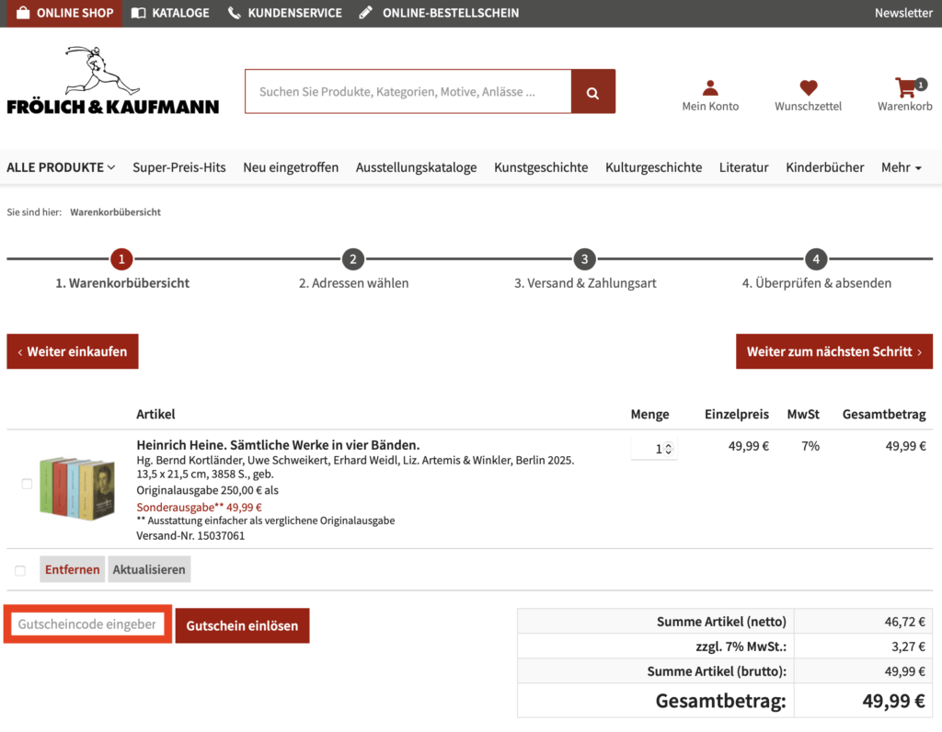Tick the select-all checkbox beside Entfernen
The image size is (942, 732).
coord(19,569)
